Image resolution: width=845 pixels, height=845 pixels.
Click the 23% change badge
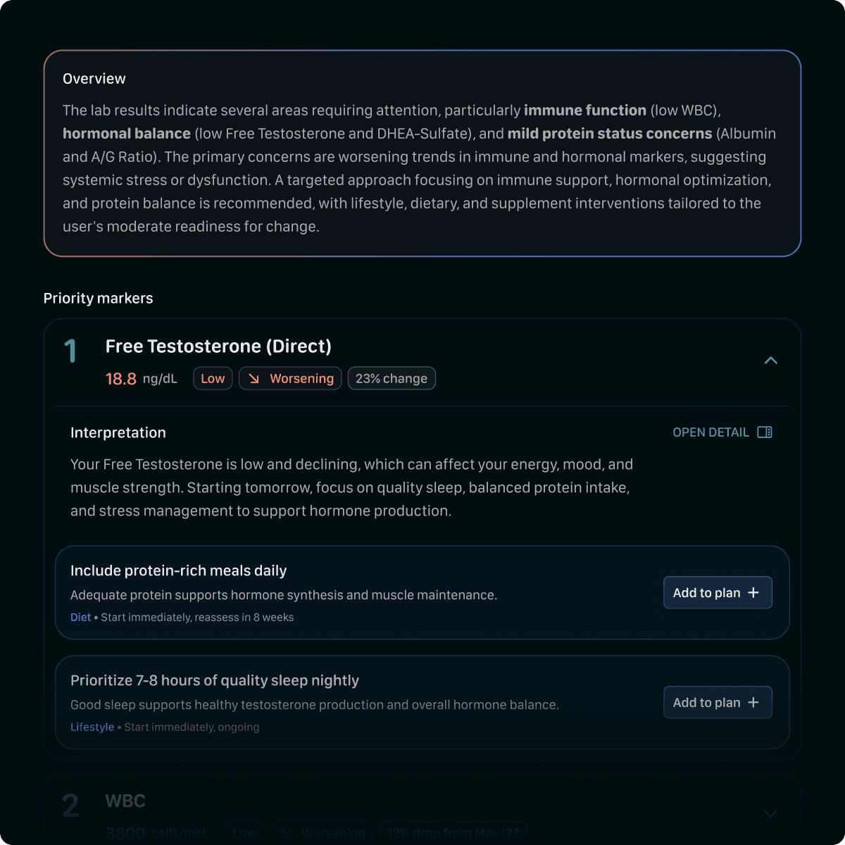392,378
